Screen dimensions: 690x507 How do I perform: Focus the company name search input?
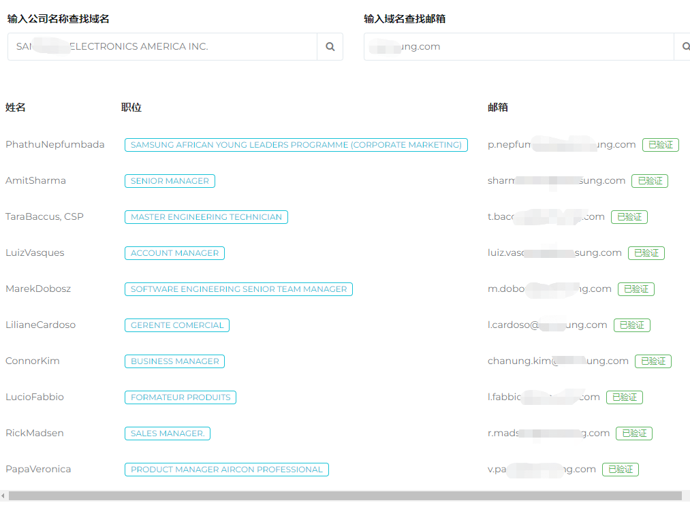pos(162,47)
